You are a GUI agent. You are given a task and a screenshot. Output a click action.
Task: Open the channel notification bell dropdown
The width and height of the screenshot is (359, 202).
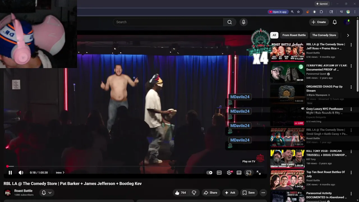pos(47,193)
